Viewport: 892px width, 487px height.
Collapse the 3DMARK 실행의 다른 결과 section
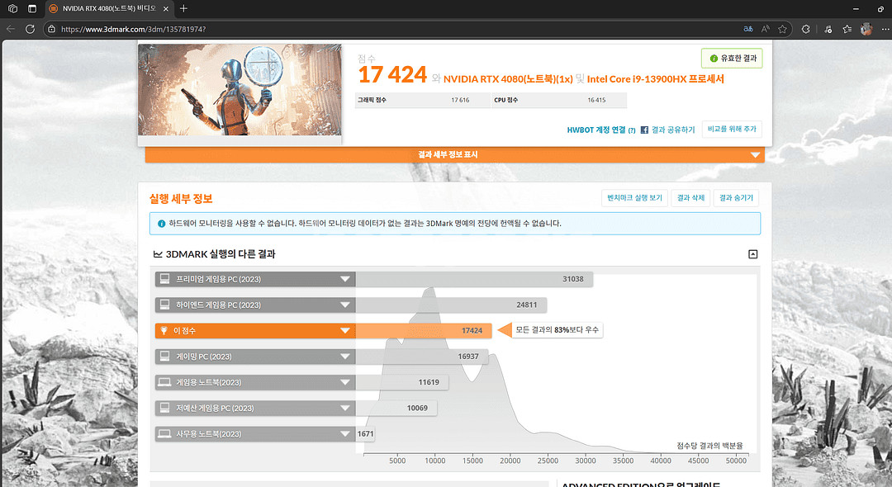752,254
